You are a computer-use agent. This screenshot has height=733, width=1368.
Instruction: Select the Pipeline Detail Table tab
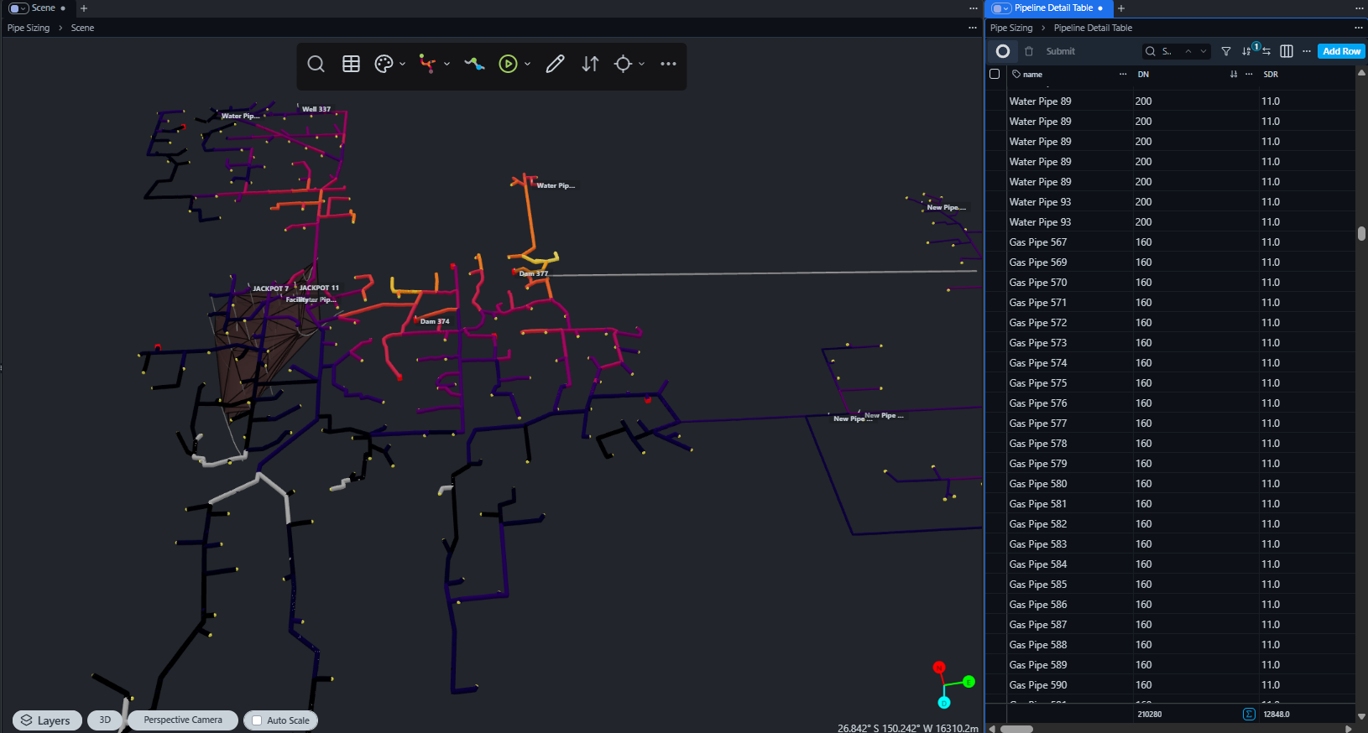point(1052,8)
